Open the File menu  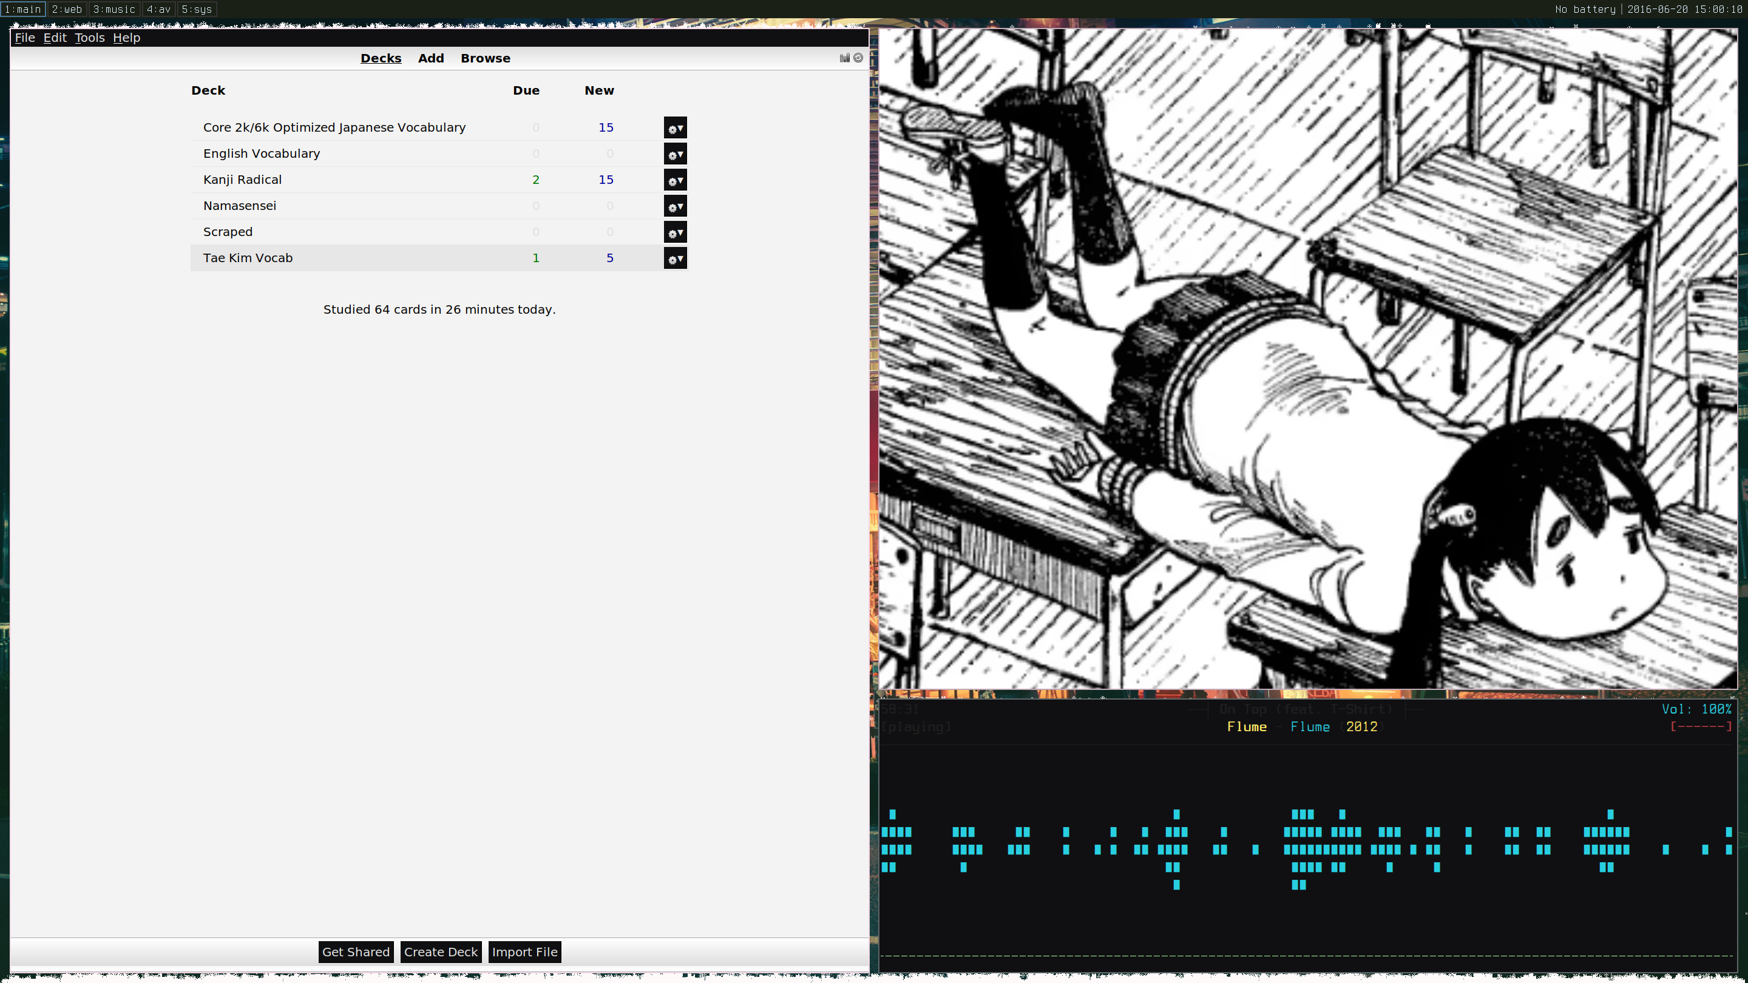[24, 38]
